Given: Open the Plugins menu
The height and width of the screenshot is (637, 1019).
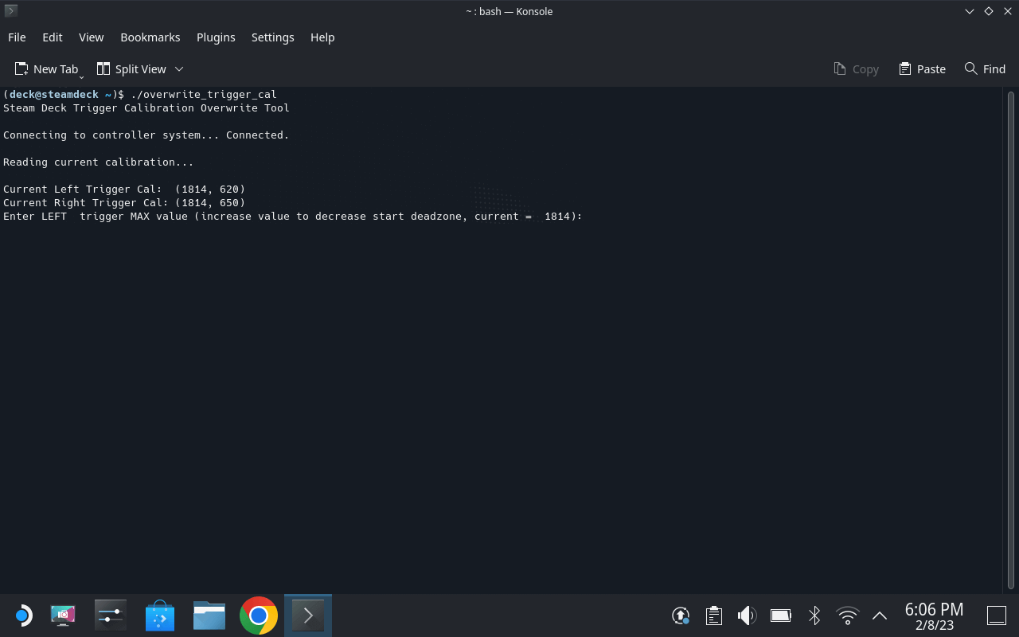Looking at the screenshot, I should point(216,37).
